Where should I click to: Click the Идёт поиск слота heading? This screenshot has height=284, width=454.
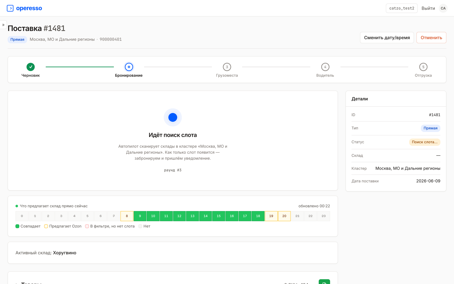point(173,135)
